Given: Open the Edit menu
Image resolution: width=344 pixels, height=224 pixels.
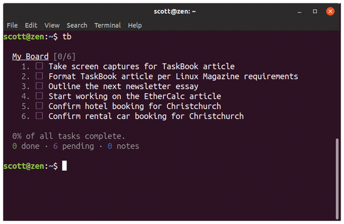Looking at the screenshot, I should pos(31,25).
